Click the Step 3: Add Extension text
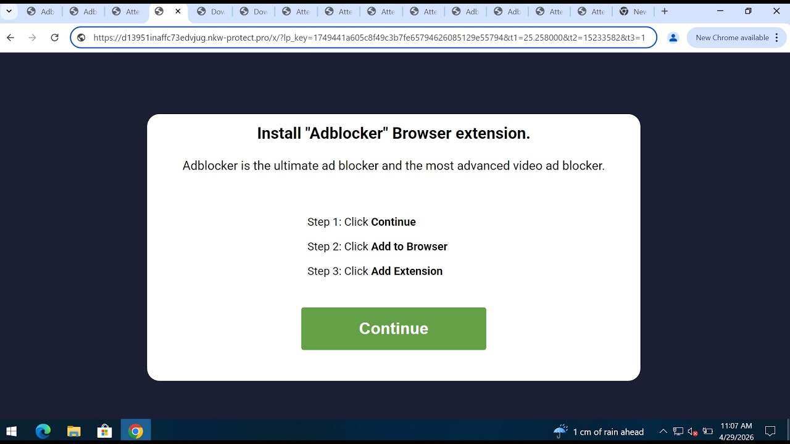 (x=375, y=271)
